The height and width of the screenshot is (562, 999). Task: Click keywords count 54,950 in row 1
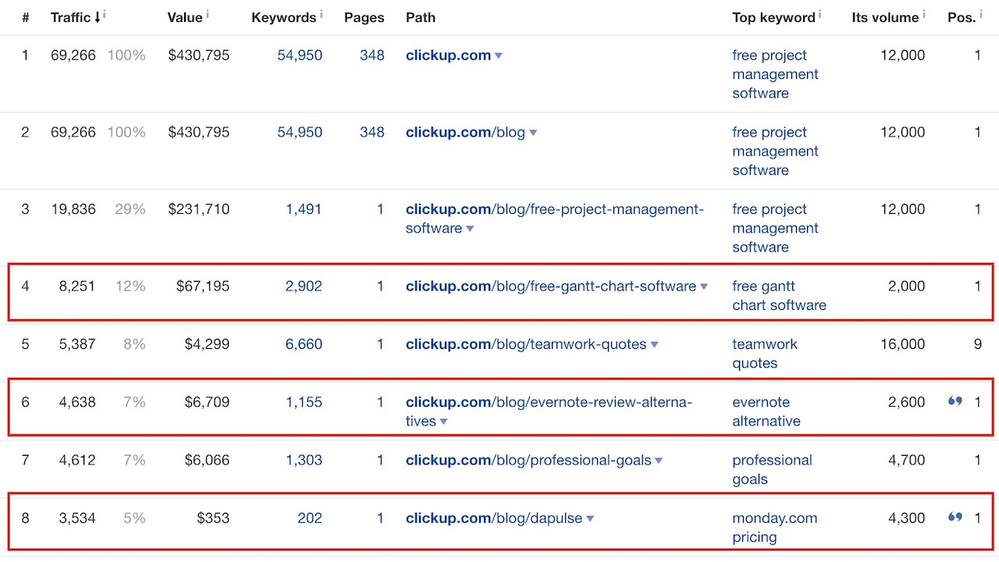(x=300, y=55)
